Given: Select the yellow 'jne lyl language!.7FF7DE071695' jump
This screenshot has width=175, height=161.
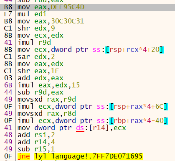Looking at the screenshot, I should (x=80, y=156).
